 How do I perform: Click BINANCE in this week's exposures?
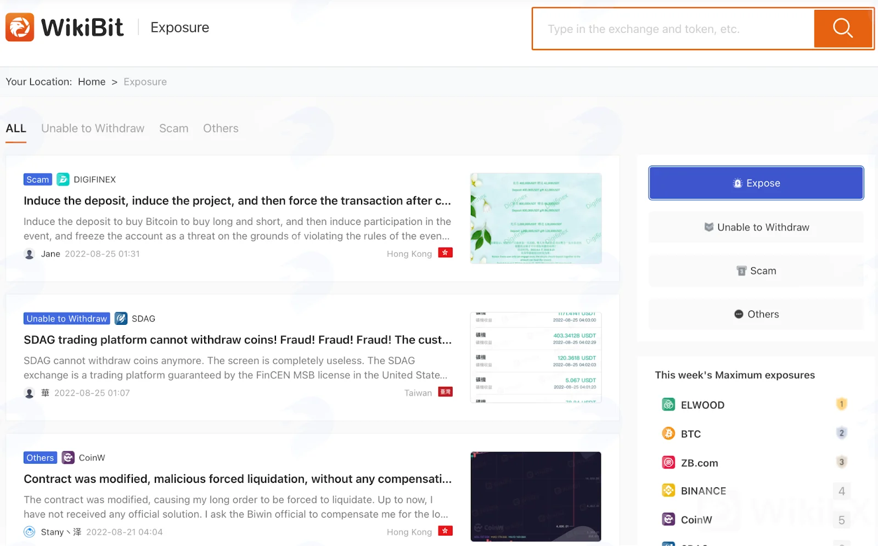click(703, 491)
